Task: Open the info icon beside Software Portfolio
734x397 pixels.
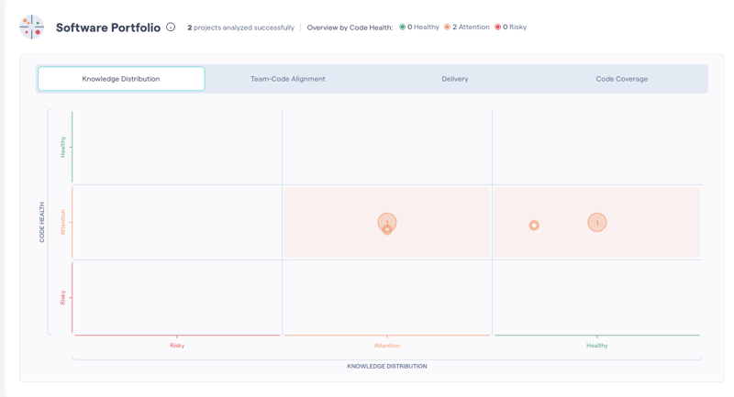Action: click(x=171, y=28)
